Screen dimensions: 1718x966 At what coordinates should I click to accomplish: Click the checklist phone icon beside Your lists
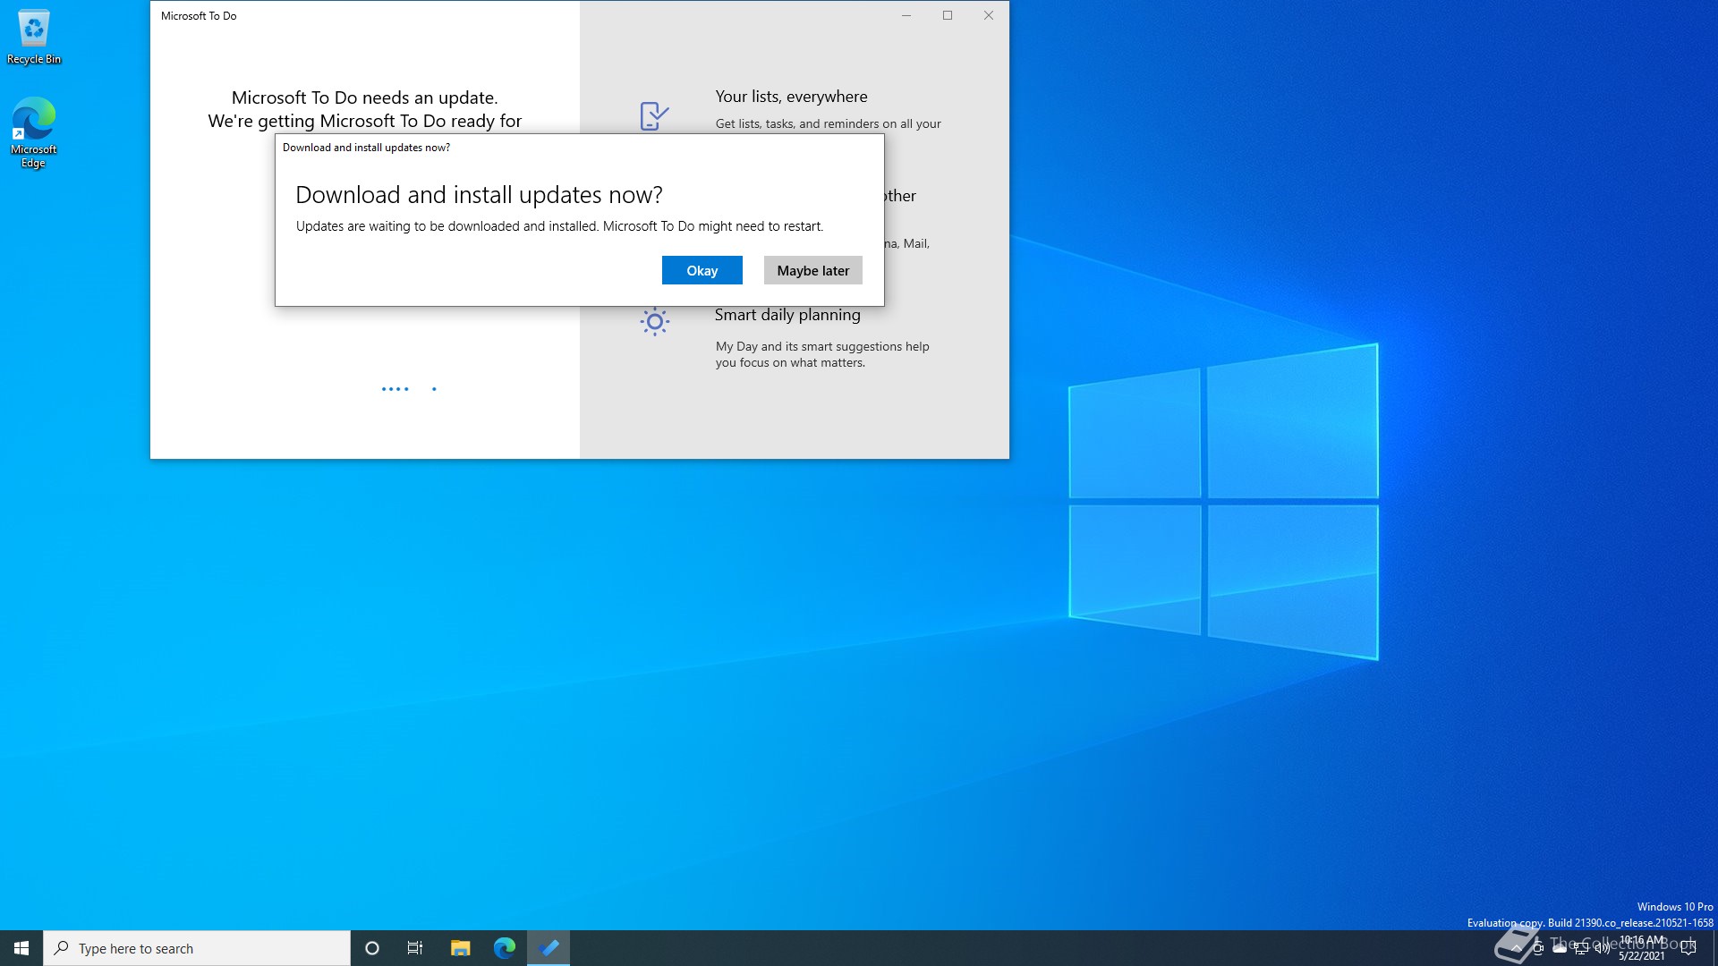654,115
